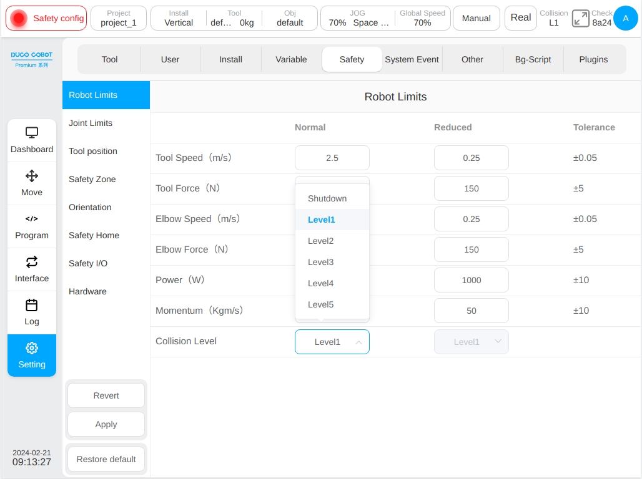Open the Program code icon
642x479 pixels.
[31, 219]
